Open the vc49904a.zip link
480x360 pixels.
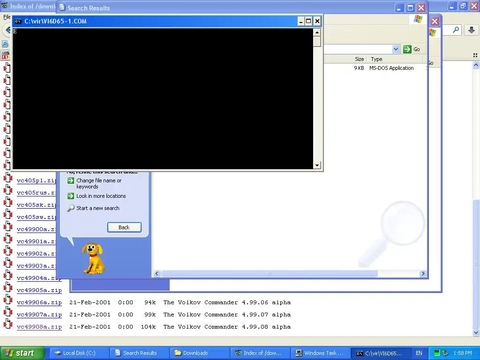(39, 278)
